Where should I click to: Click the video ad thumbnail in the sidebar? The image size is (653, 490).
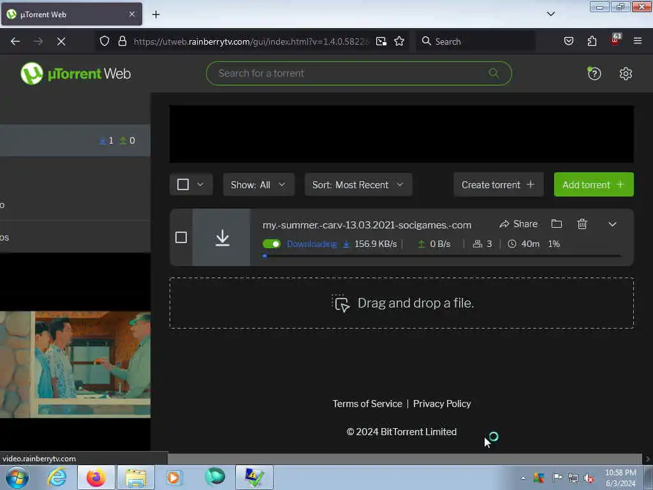pos(75,364)
